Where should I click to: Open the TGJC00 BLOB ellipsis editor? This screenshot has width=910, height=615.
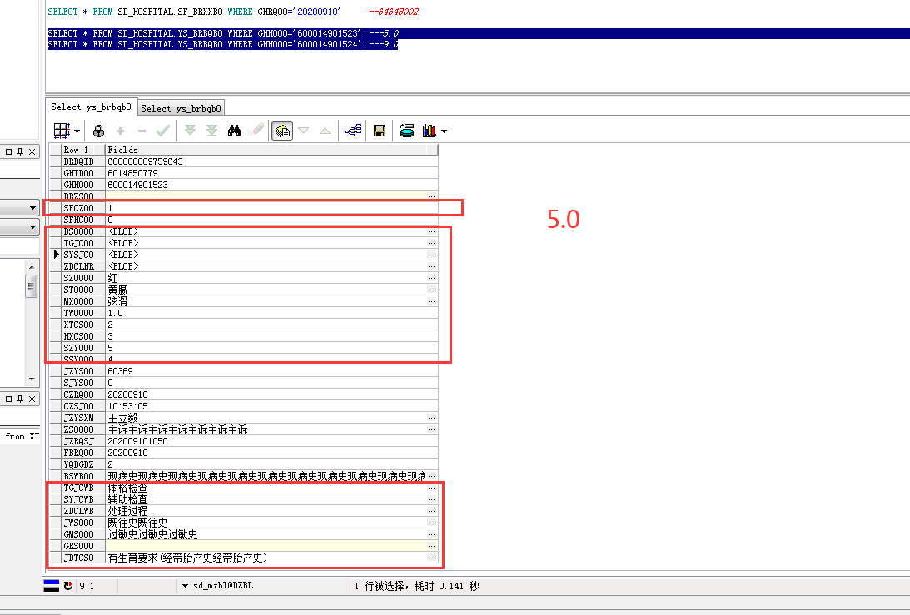tap(432, 243)
